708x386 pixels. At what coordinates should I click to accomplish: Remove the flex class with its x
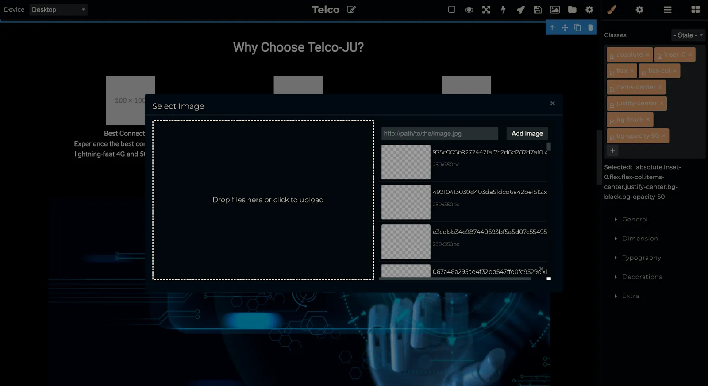tap(631, 71)
